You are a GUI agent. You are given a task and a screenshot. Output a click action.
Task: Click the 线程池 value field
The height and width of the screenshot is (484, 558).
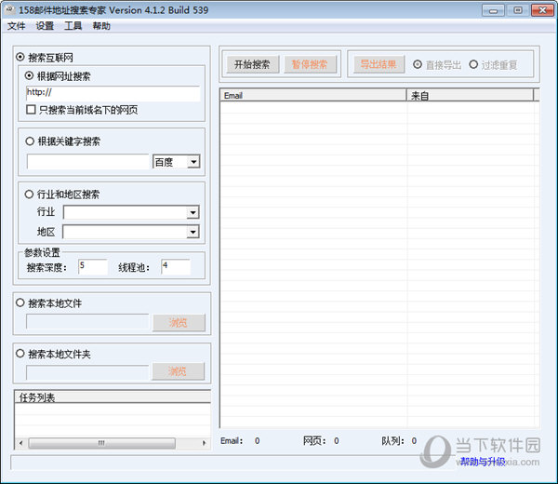pyautogui.click(x=176, y=267)
